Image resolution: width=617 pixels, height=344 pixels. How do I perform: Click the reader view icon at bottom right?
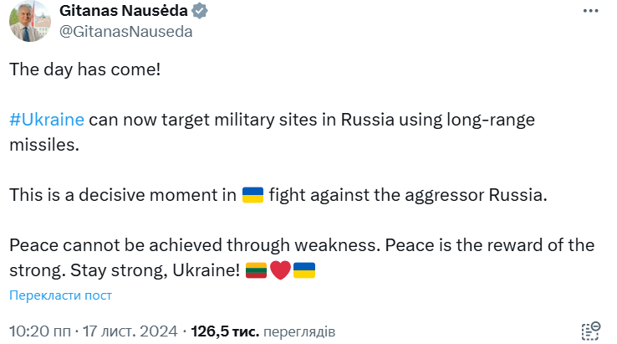click(x=590, y=331)
